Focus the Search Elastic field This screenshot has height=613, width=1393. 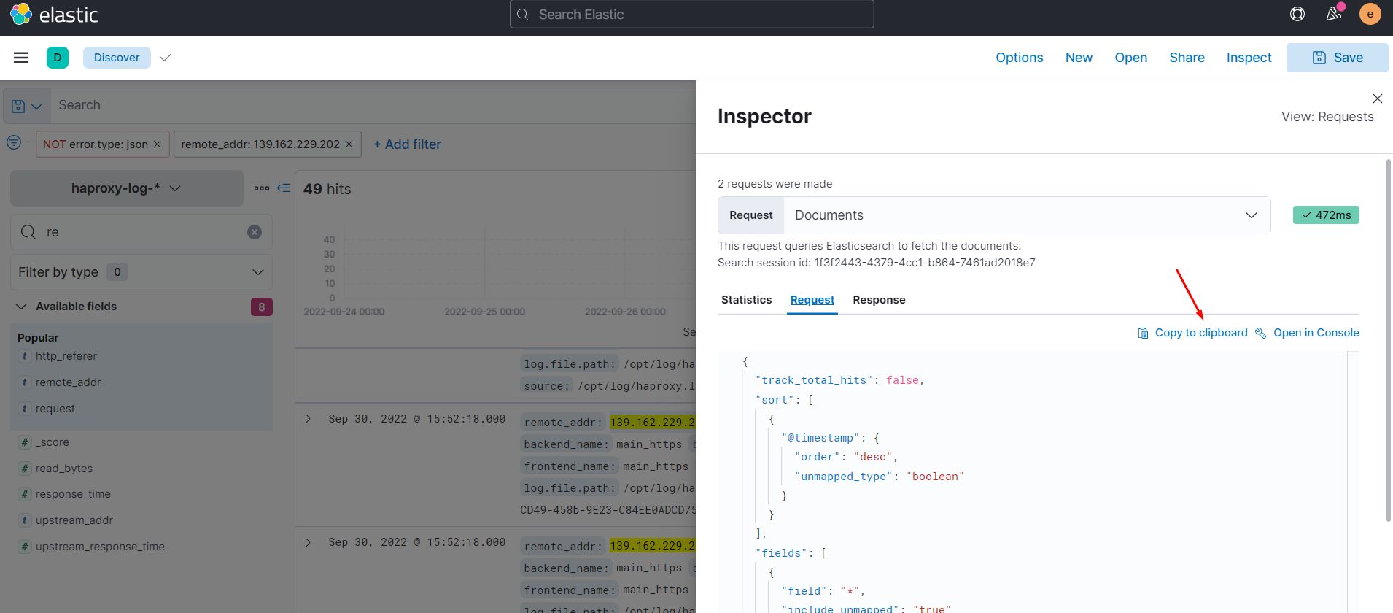click(691, 15)
